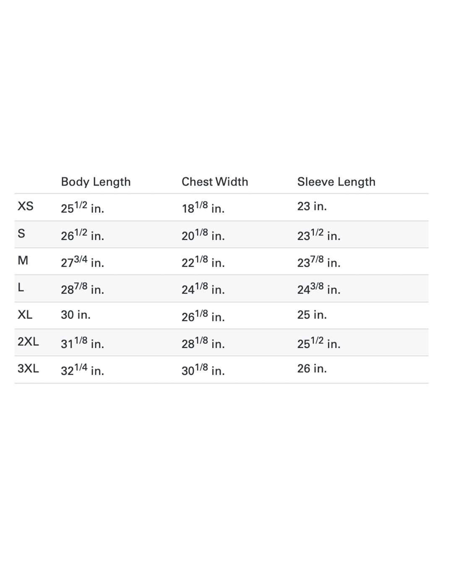The width and height of the screenshot is (453, 567).
Task: Click the XS sleeve length 23 in.
Action: click(312, 206)
